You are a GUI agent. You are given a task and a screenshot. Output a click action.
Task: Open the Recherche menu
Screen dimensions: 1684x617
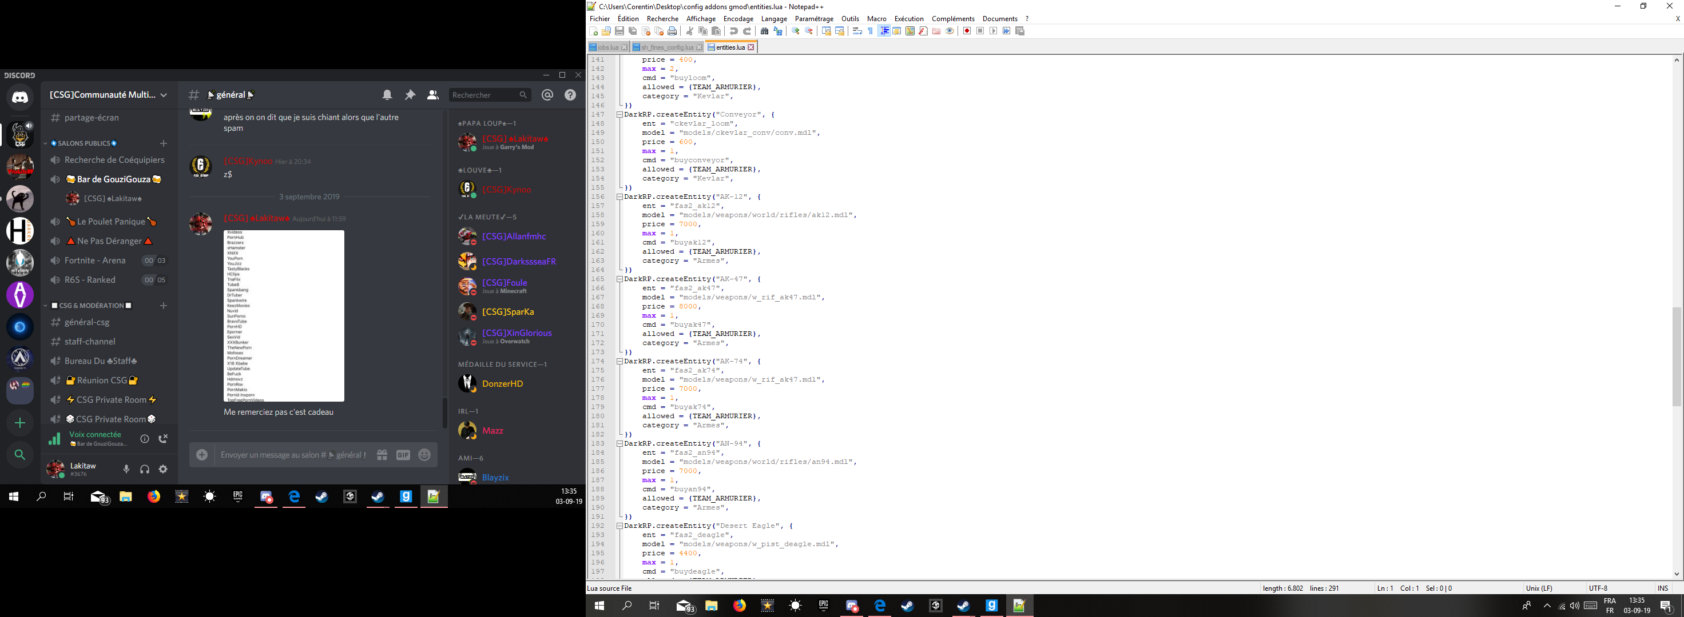[662, 19]
